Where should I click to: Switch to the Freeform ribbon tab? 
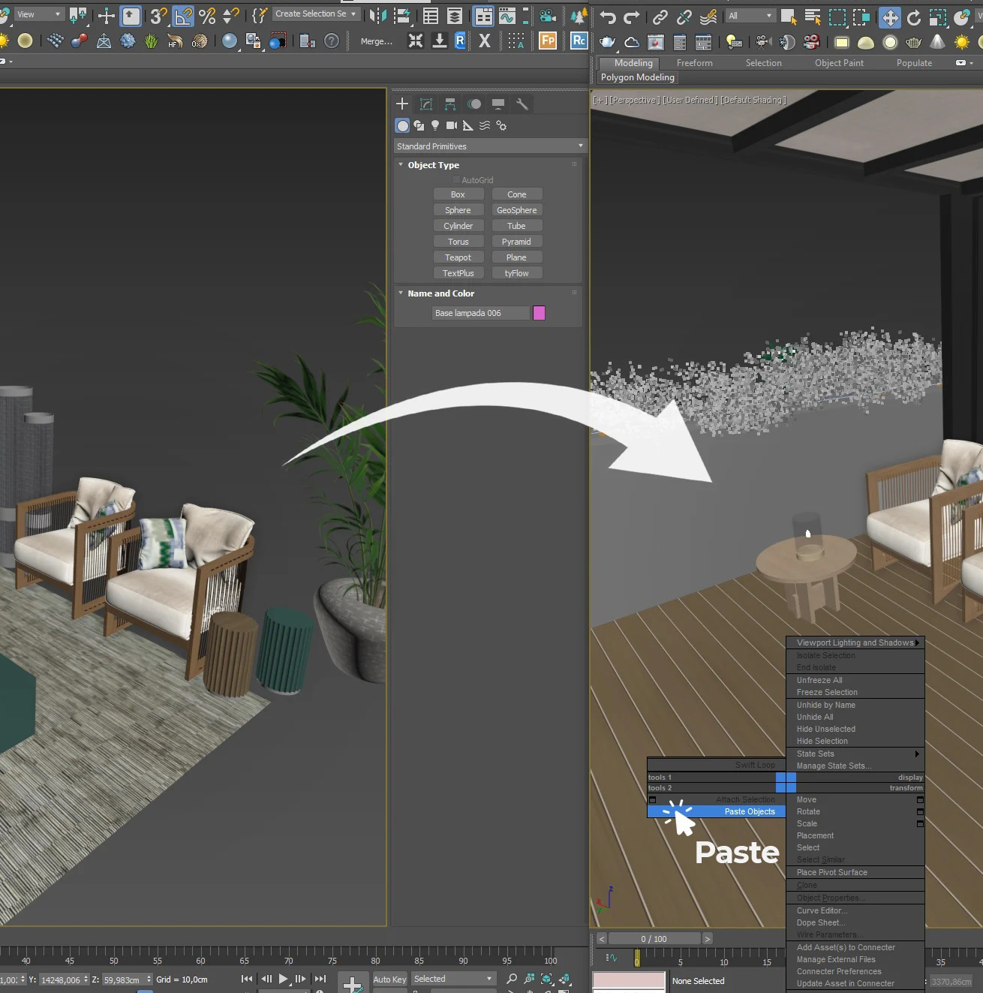click(x=694, y=63)
